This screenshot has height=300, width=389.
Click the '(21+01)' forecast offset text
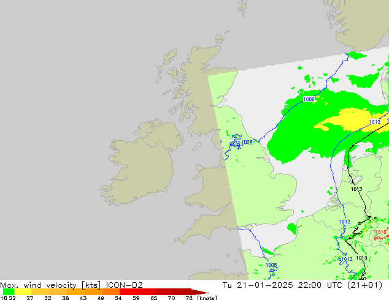click(365, 285)
